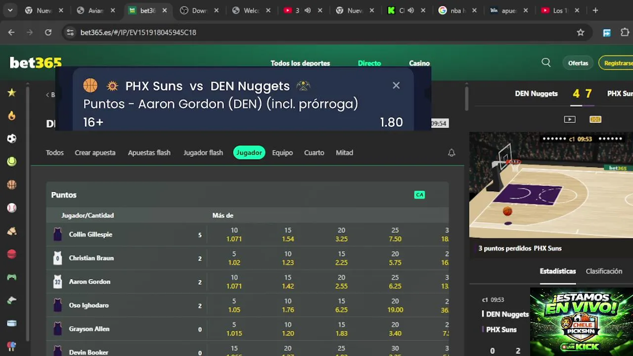The height and width of the screenshot is (356, 633).
Task: Open the Clasificación tab
Action: pos(604,271)
